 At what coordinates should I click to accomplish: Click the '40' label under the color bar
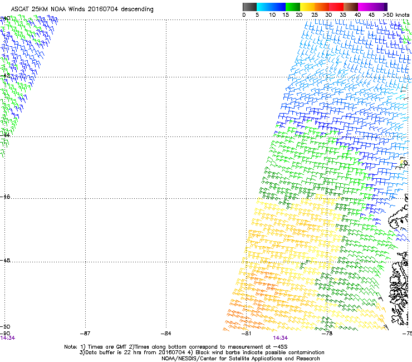357,15
